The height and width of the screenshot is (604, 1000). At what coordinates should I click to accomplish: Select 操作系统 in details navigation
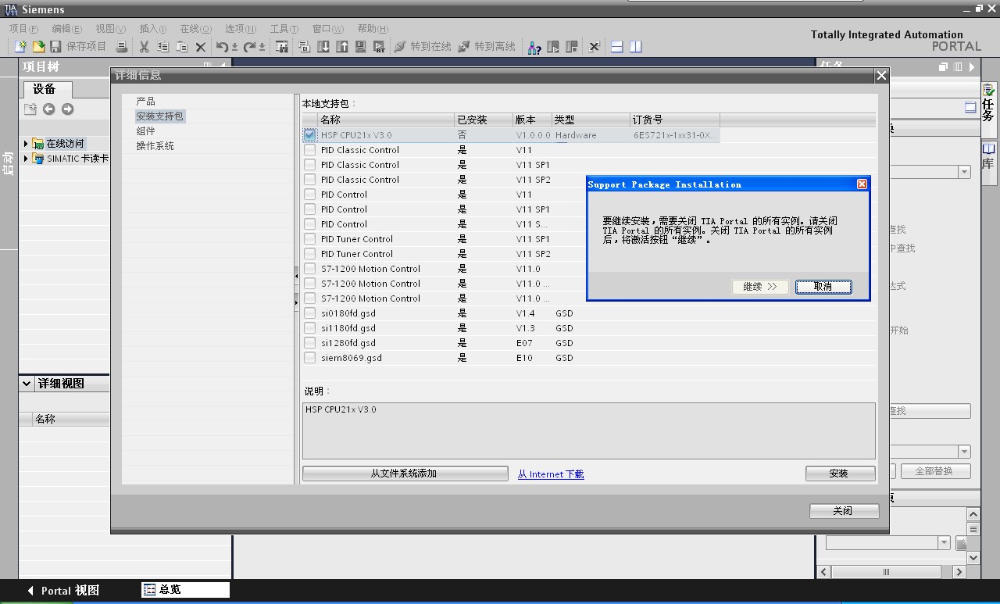(155, 146)
